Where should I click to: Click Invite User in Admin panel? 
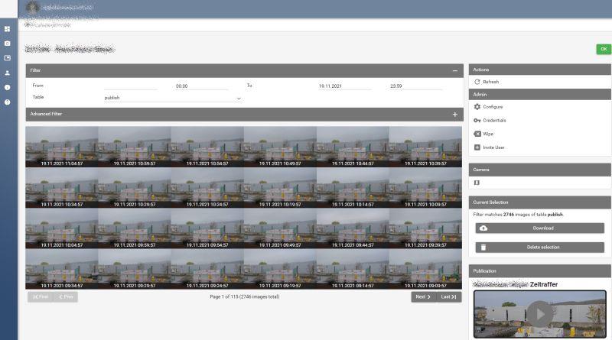tap(494, 147)
